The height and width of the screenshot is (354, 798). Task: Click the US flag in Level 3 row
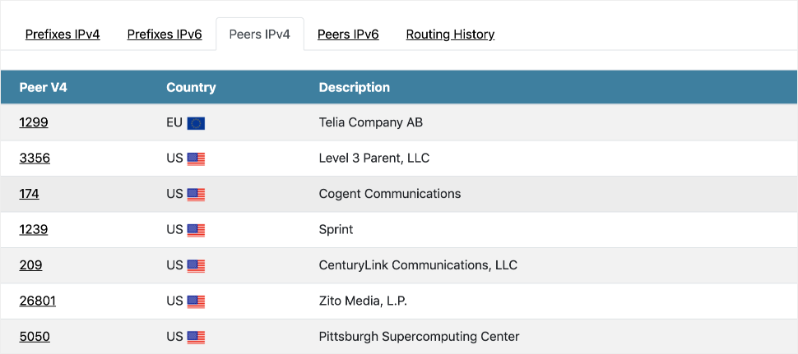tap(196, 159)
